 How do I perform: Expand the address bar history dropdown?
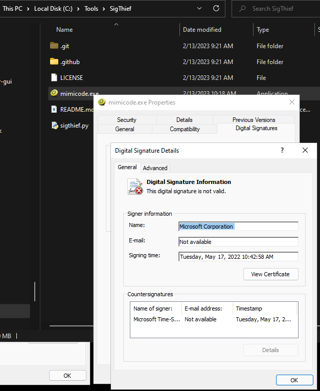[199, 8]
